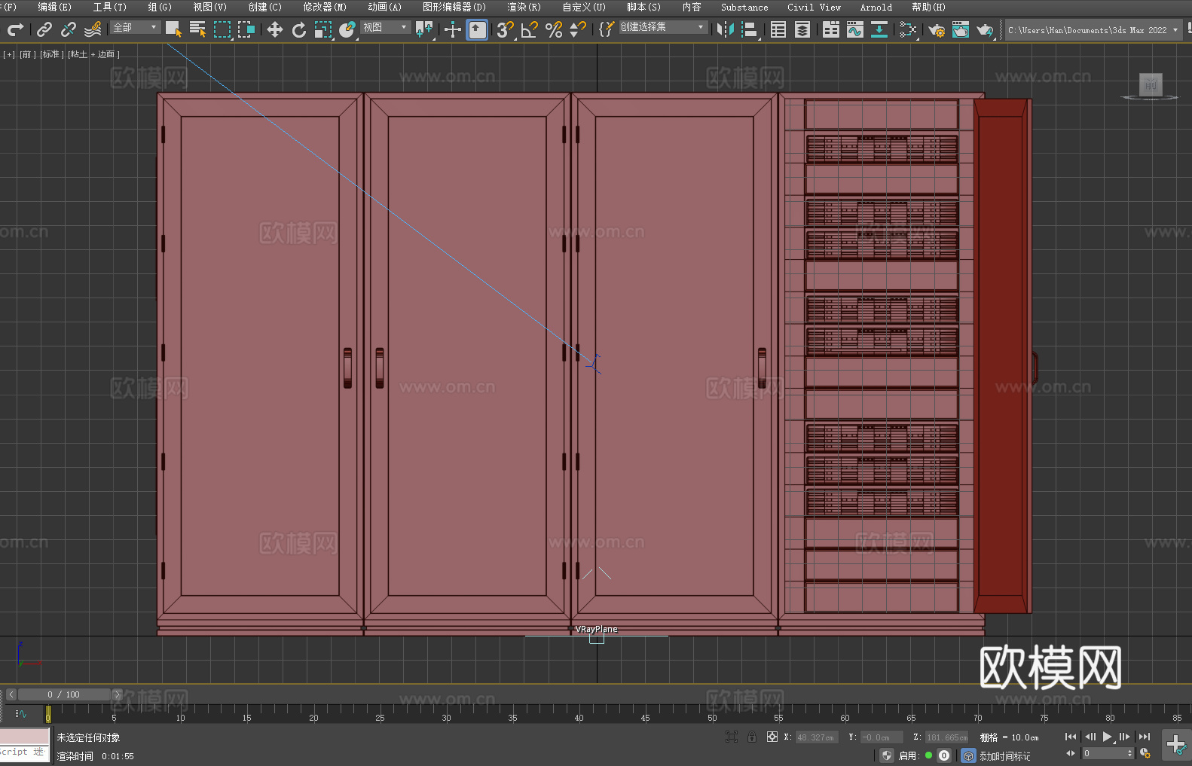Open the 渲染(R) menu

524,7
